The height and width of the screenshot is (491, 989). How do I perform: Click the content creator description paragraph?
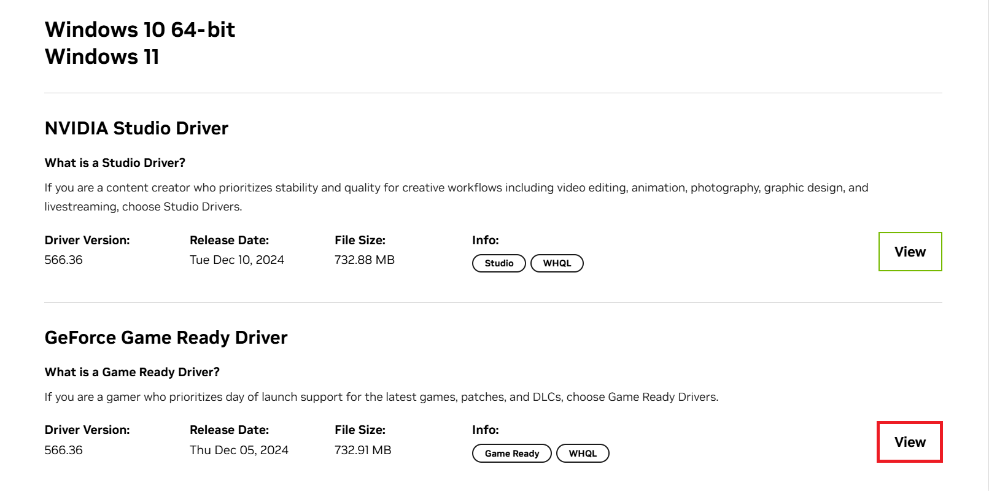456,188
